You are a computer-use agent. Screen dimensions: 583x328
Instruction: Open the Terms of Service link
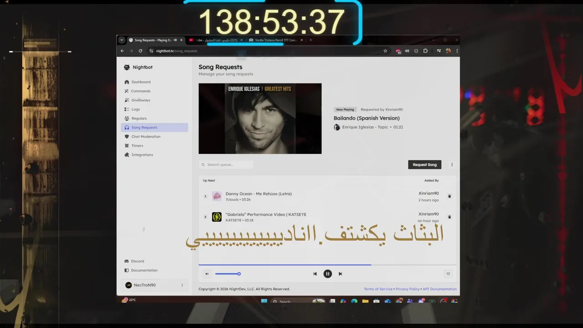(378, 289)
